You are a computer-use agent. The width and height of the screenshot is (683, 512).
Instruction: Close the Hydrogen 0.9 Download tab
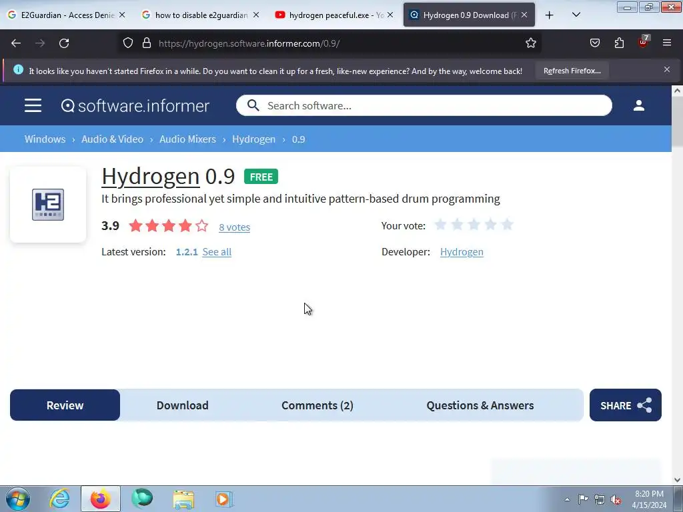click(x=524, y=15)
